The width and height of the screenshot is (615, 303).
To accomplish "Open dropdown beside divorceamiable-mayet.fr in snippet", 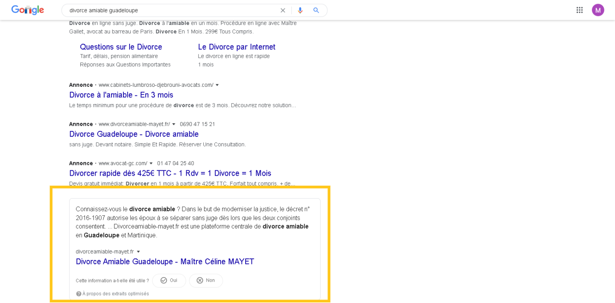I will pyautogui.click(x=138, y=252).
